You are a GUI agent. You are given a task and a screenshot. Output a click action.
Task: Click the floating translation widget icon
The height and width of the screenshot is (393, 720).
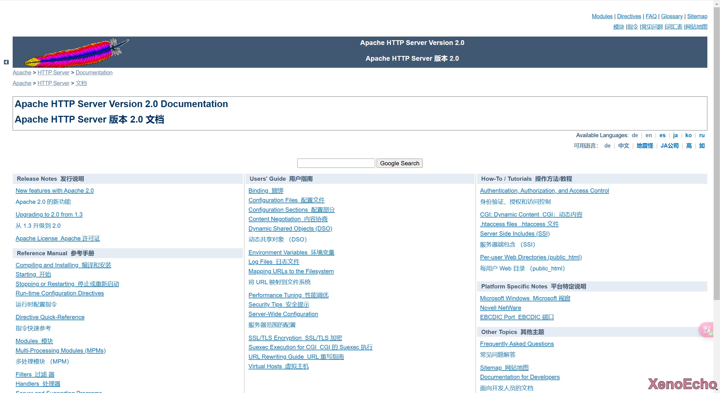pos(706,329)
